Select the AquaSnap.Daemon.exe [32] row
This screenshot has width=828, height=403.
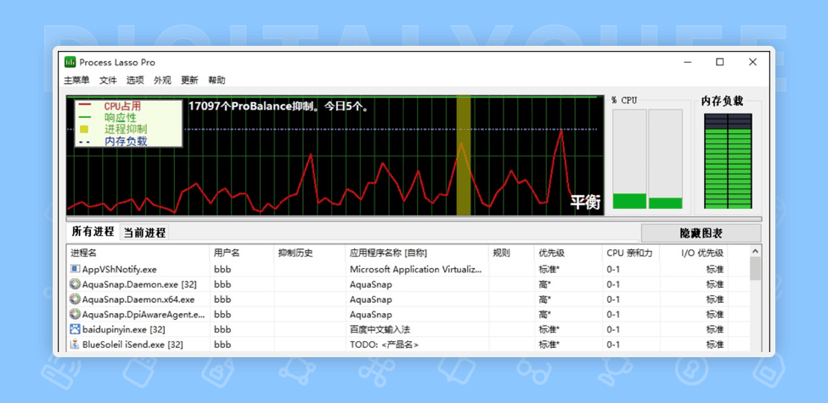(408, 284)
